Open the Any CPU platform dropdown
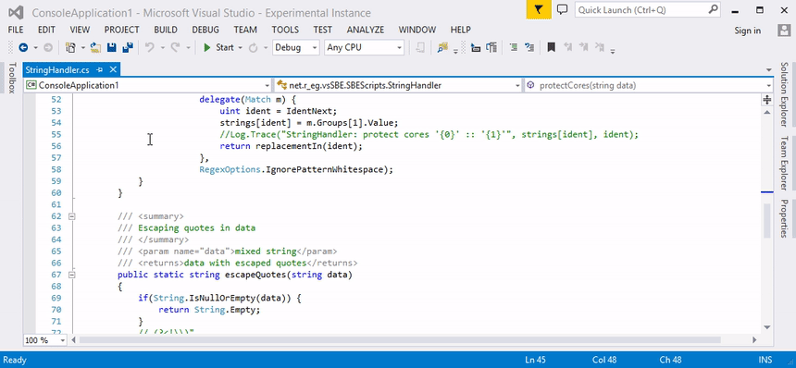796x368 pixels. pyautogui.click(x=364, y=47)
